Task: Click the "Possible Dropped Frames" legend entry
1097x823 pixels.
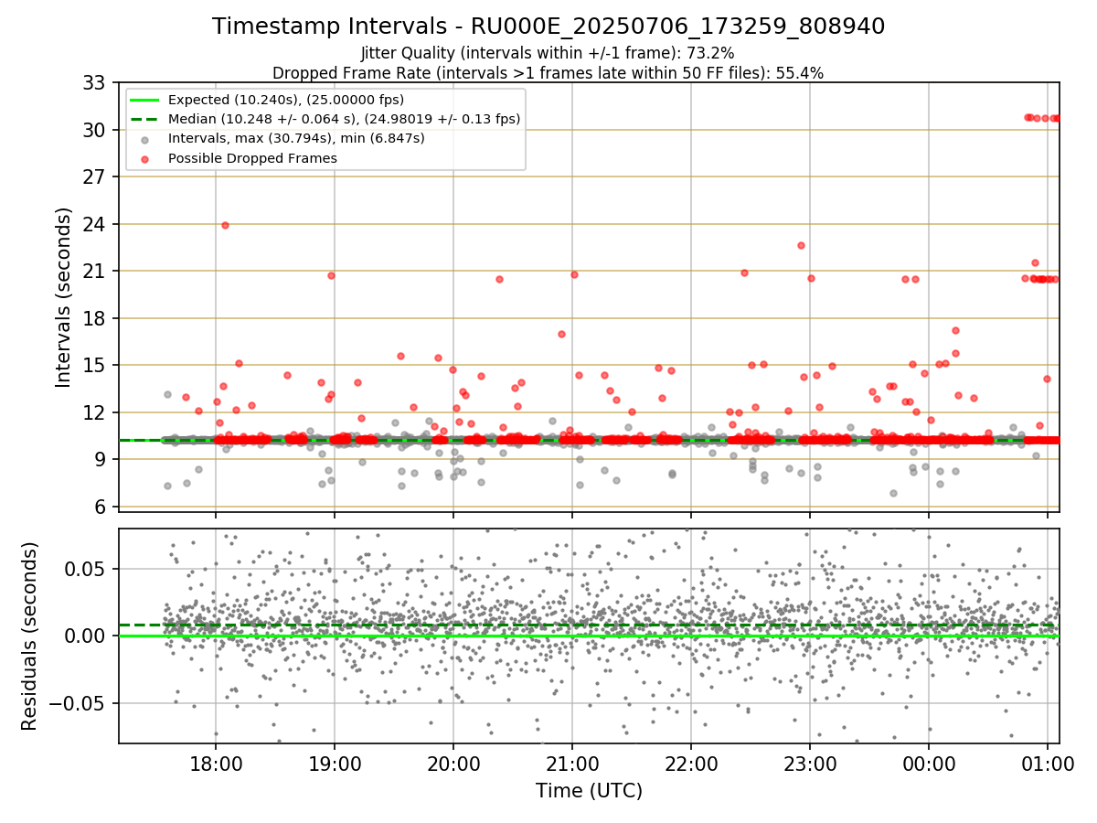Action: tap(252, 158)
